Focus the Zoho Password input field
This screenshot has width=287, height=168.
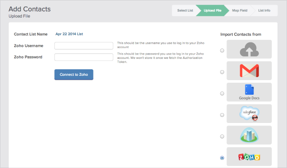coord(84,57)
